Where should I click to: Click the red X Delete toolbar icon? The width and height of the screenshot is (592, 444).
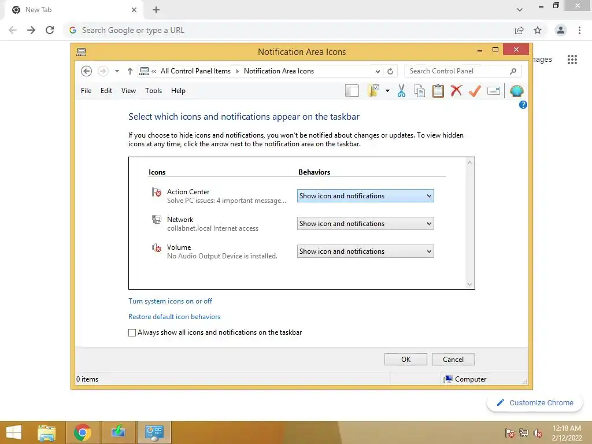456,91
